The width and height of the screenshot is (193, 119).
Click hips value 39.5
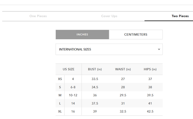pyautogui.click(x=150, y=95)
